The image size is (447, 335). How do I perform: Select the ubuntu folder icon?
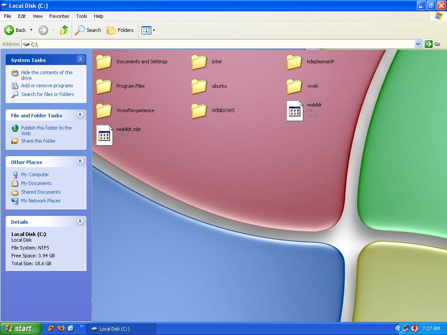point(199,86)
